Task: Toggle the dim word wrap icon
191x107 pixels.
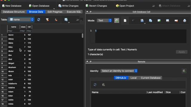Action: click(x=133, y=21)
